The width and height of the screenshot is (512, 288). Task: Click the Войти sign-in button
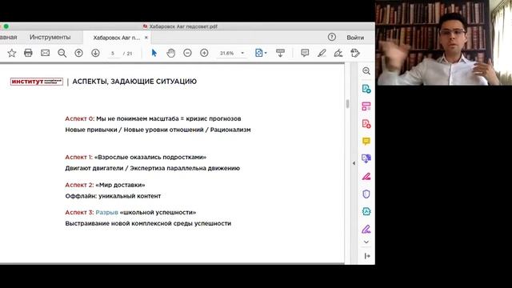(x=355, y=38)
